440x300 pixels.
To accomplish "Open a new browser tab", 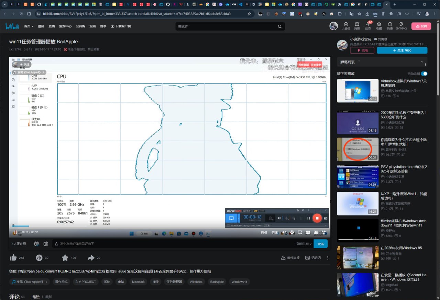I will [x=394, y=4].
